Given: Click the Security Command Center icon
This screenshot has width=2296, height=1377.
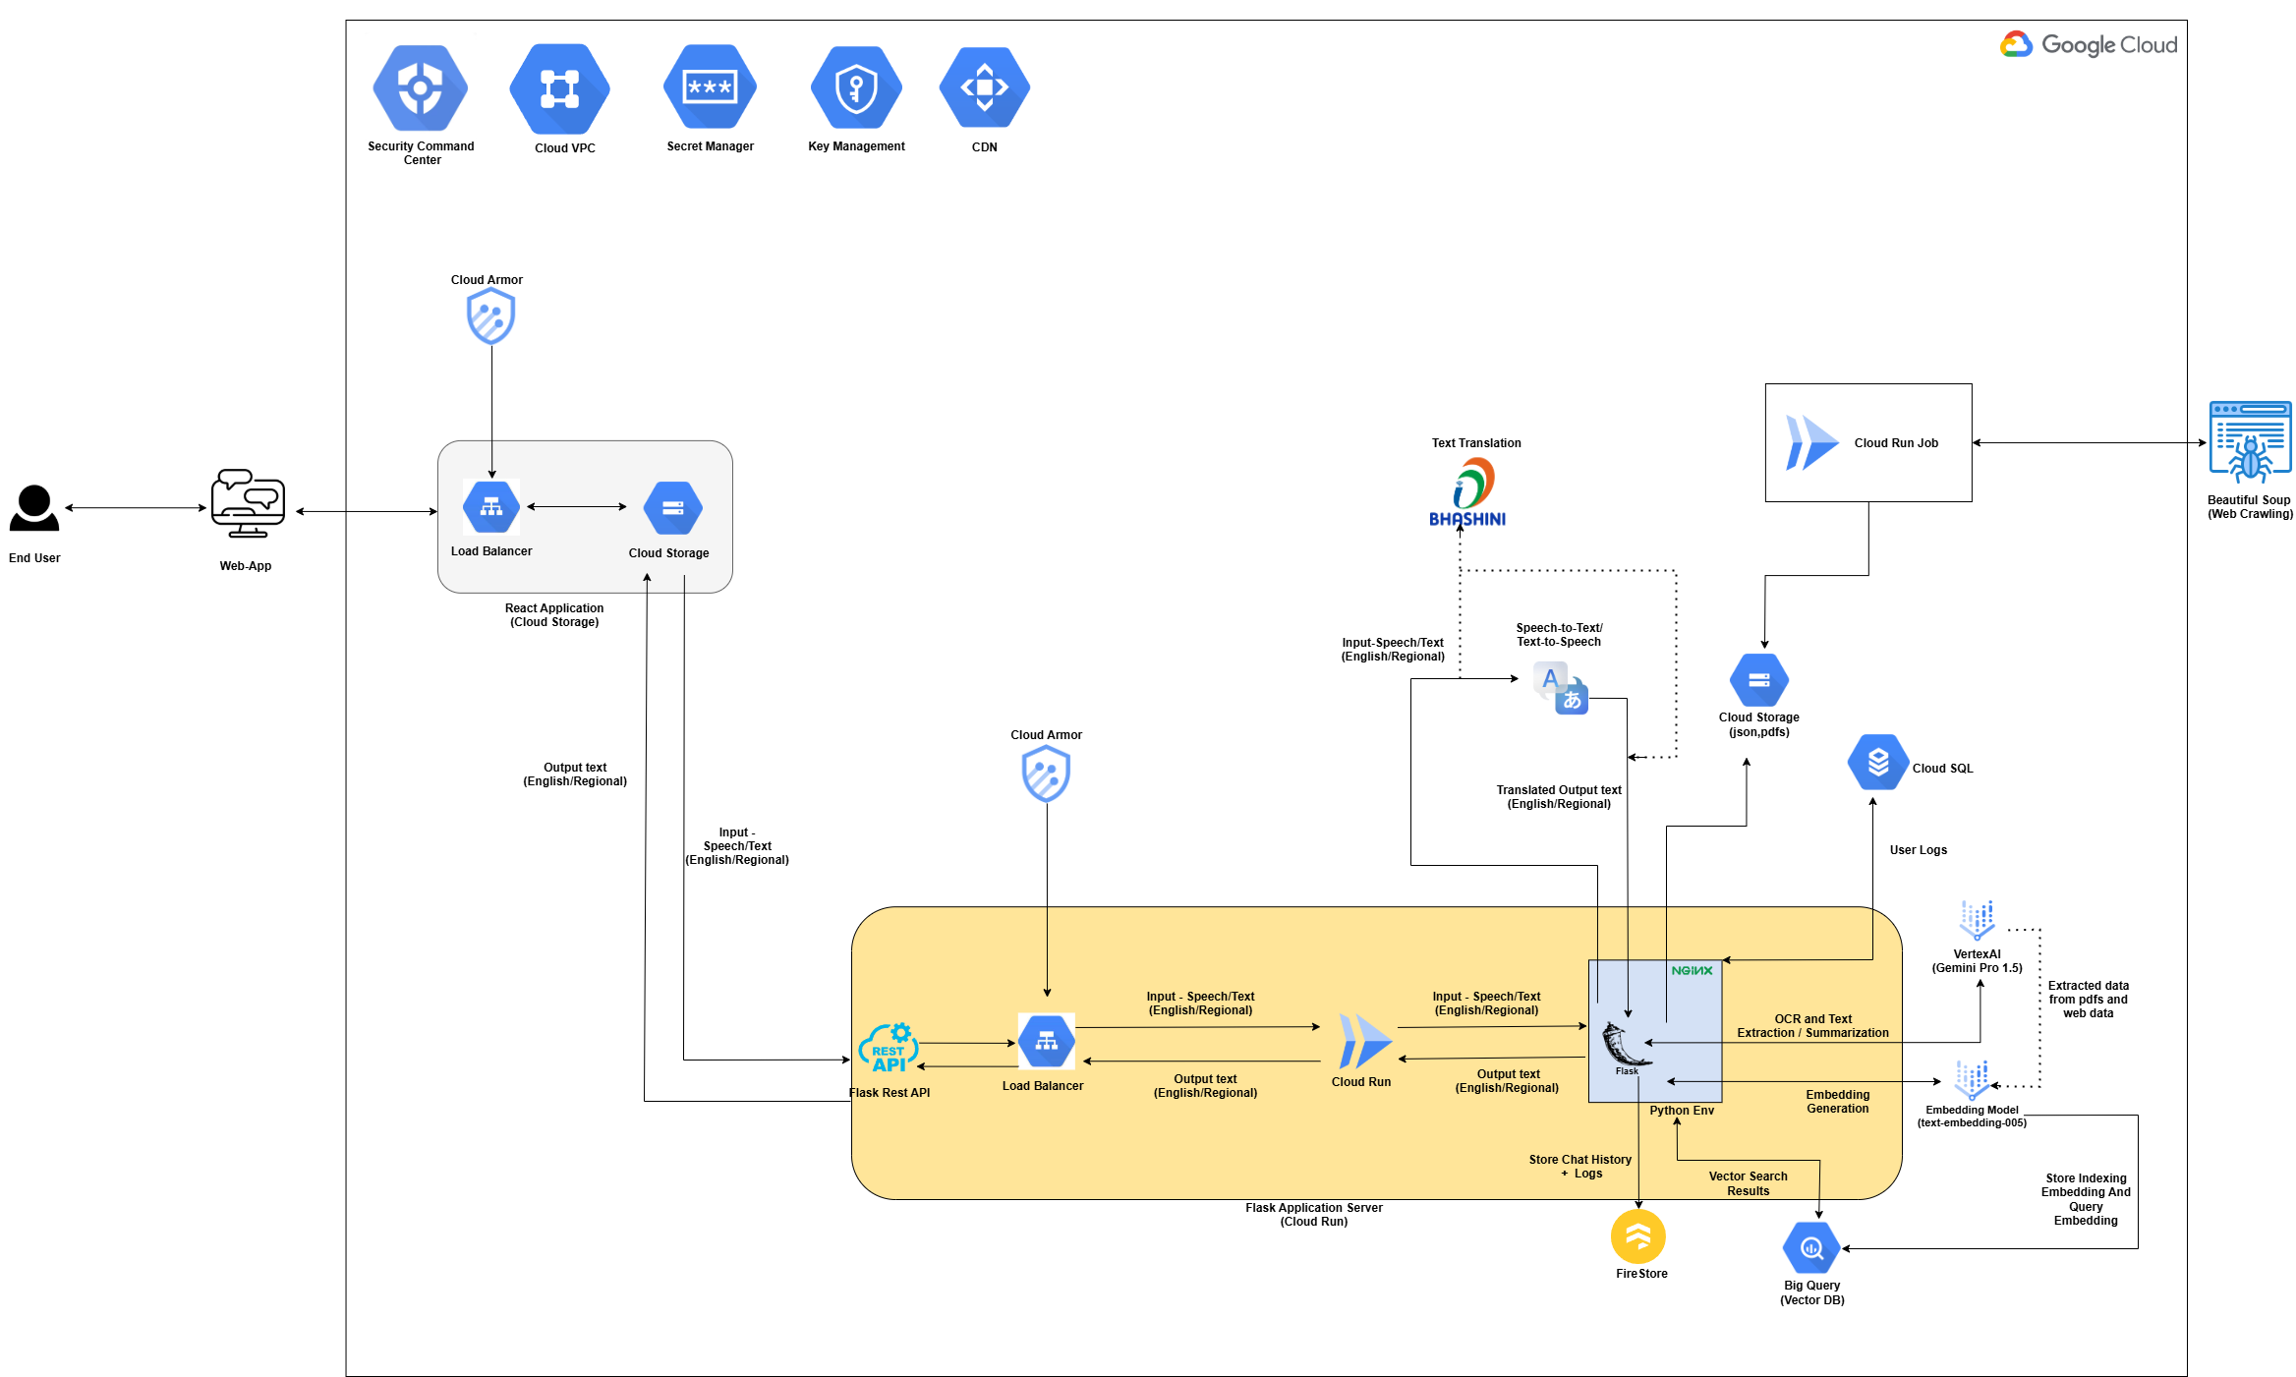Looking at the screenshot, I should [x=420, y=87].
